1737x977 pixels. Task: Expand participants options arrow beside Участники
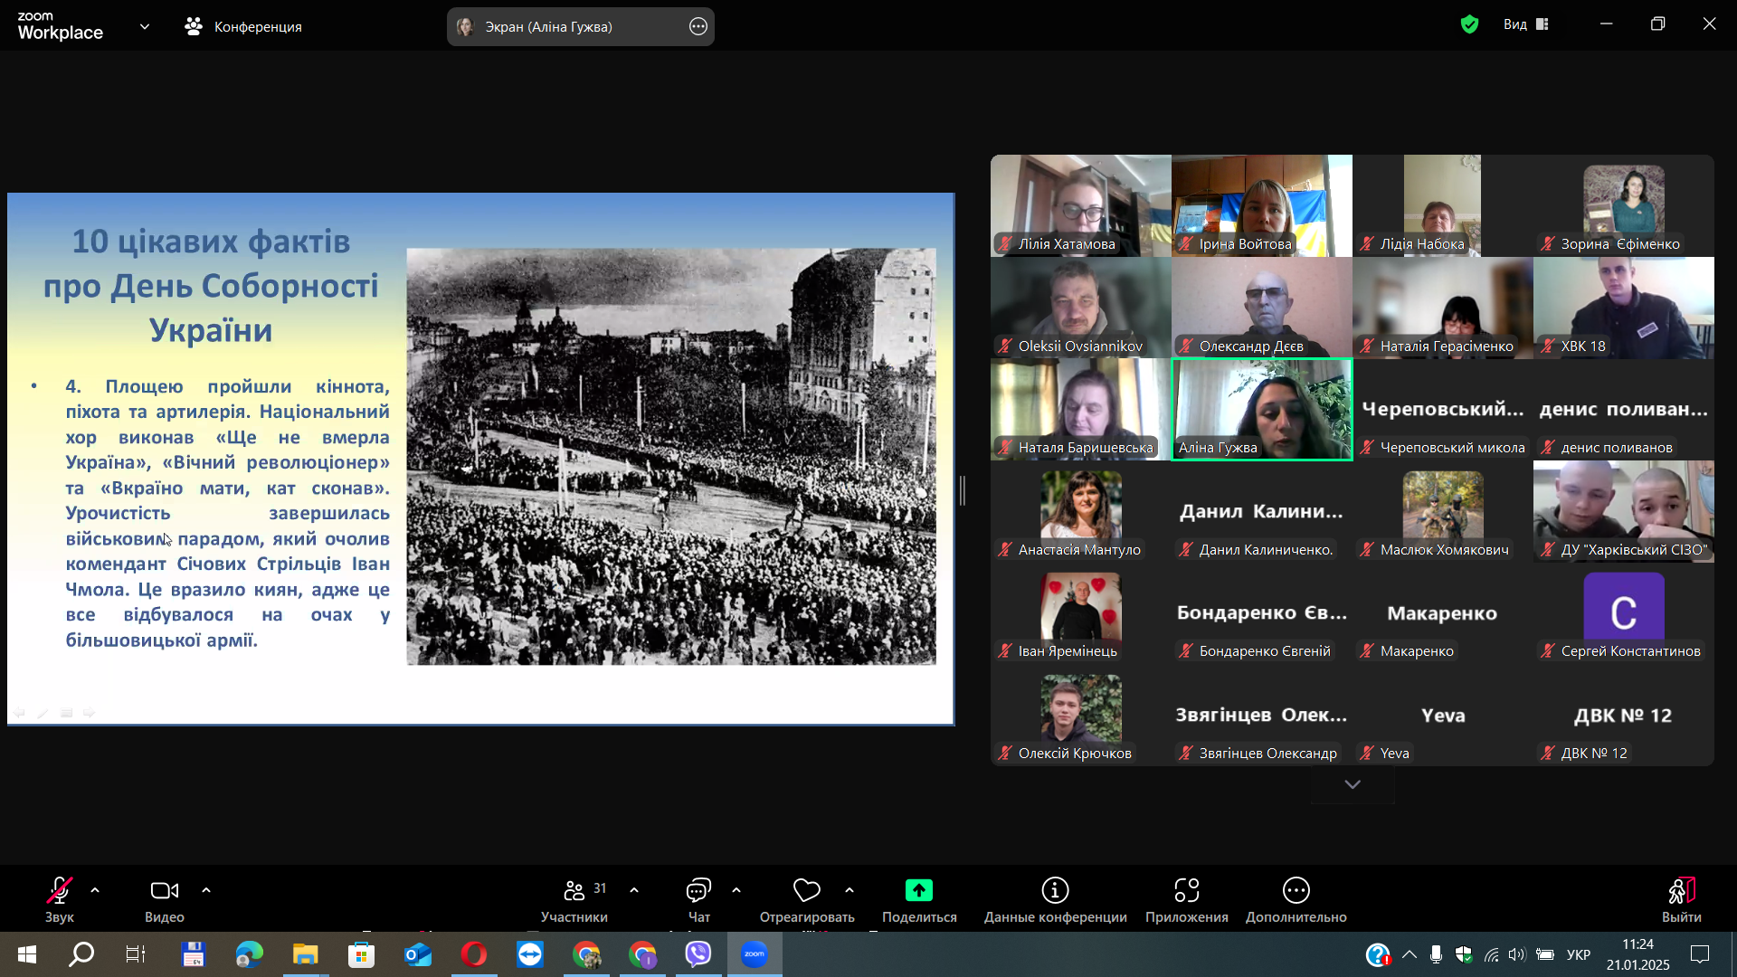634,890
